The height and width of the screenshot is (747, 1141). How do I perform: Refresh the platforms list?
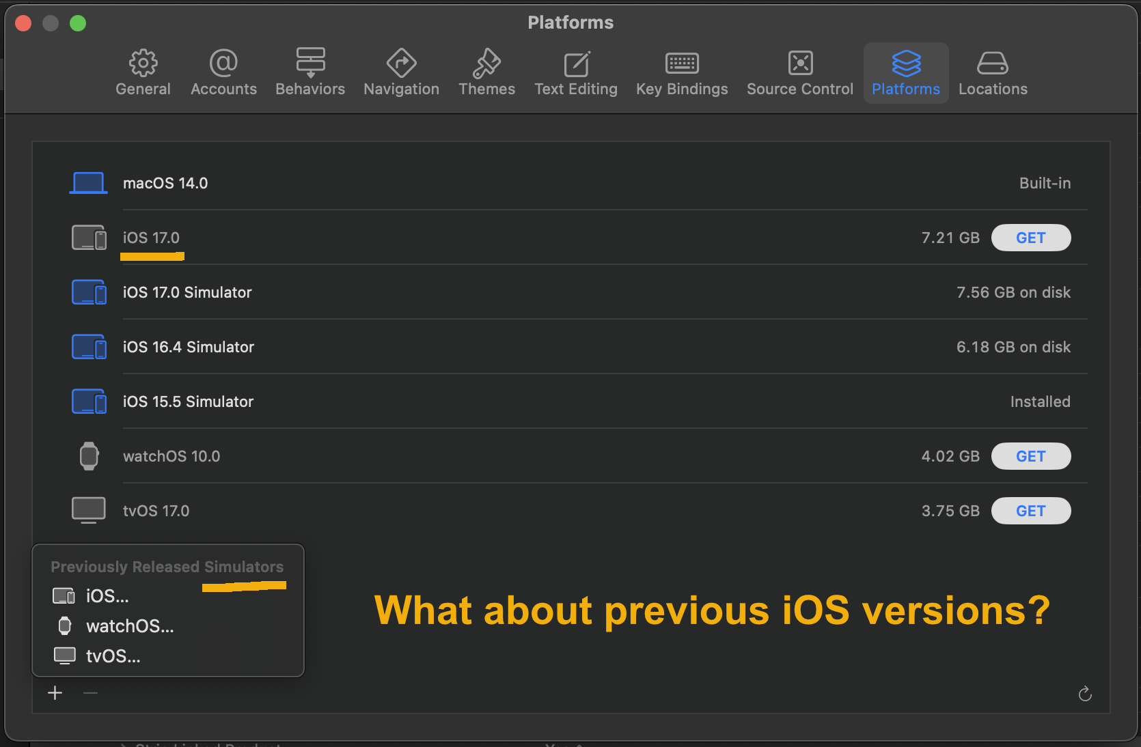pyautogui.click(x=1086, y=693)
